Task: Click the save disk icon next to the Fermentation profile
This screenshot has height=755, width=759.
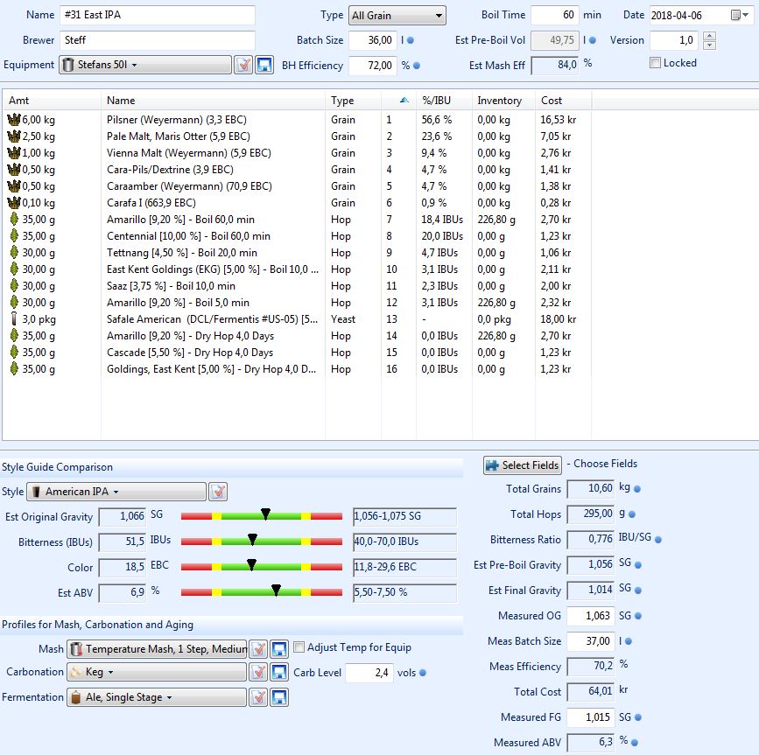Action: click(x=279, y=697)
